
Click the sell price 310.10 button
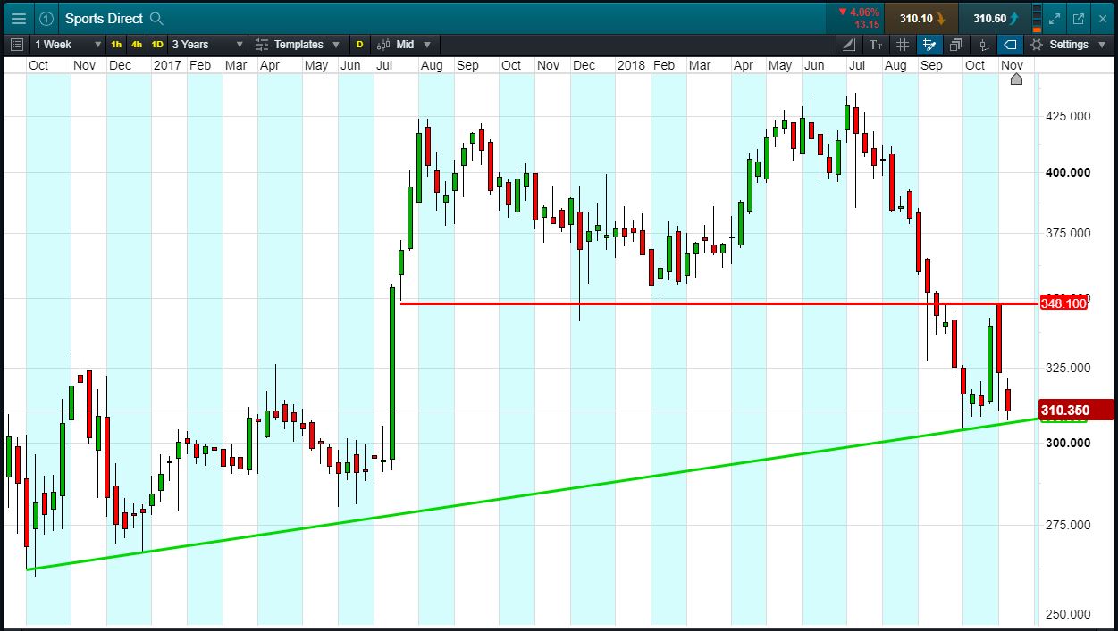(x=920, y=18)
